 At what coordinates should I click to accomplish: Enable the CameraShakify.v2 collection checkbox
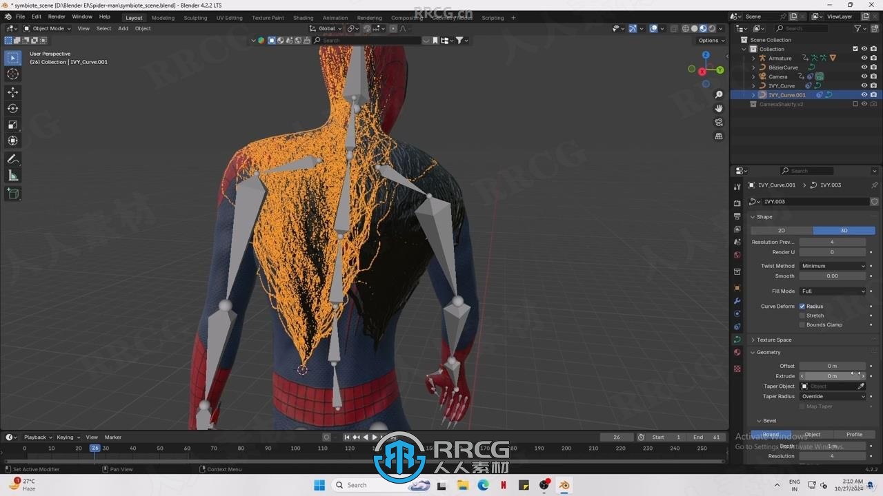point(855,104)
